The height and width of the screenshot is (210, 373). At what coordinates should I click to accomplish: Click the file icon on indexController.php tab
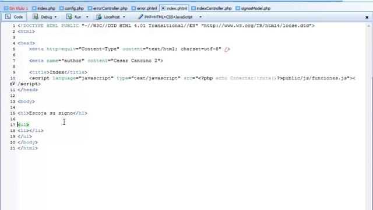pos(193,8)
